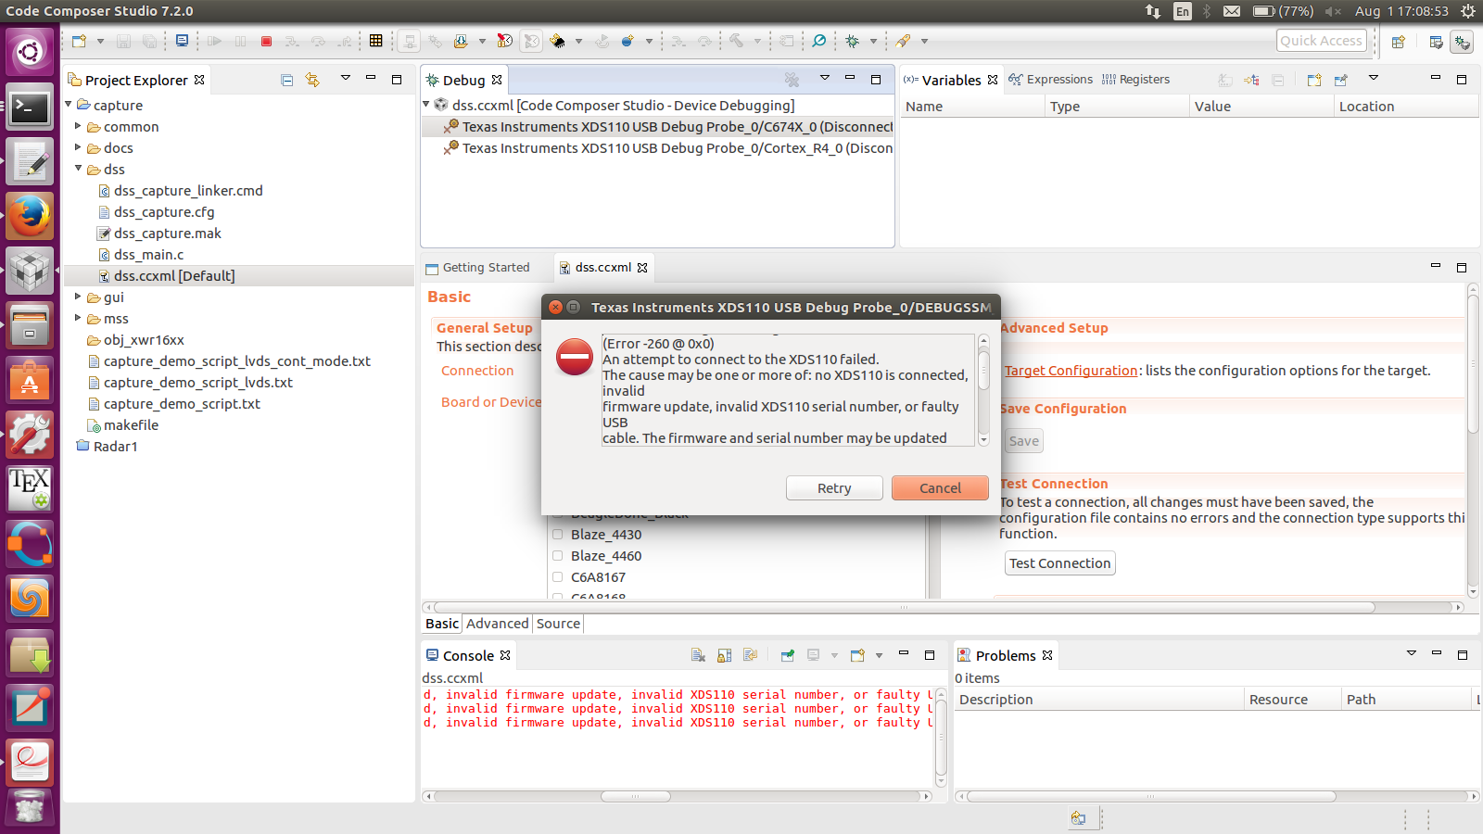Toggle the Blaze_4460 checkbox
1483x834 pixels.
tap(557, 555)
